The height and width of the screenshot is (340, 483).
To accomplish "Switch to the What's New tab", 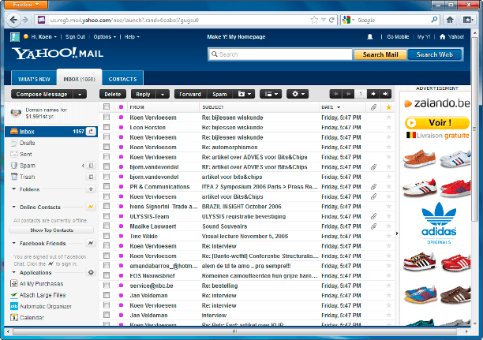I will [34, 79].
